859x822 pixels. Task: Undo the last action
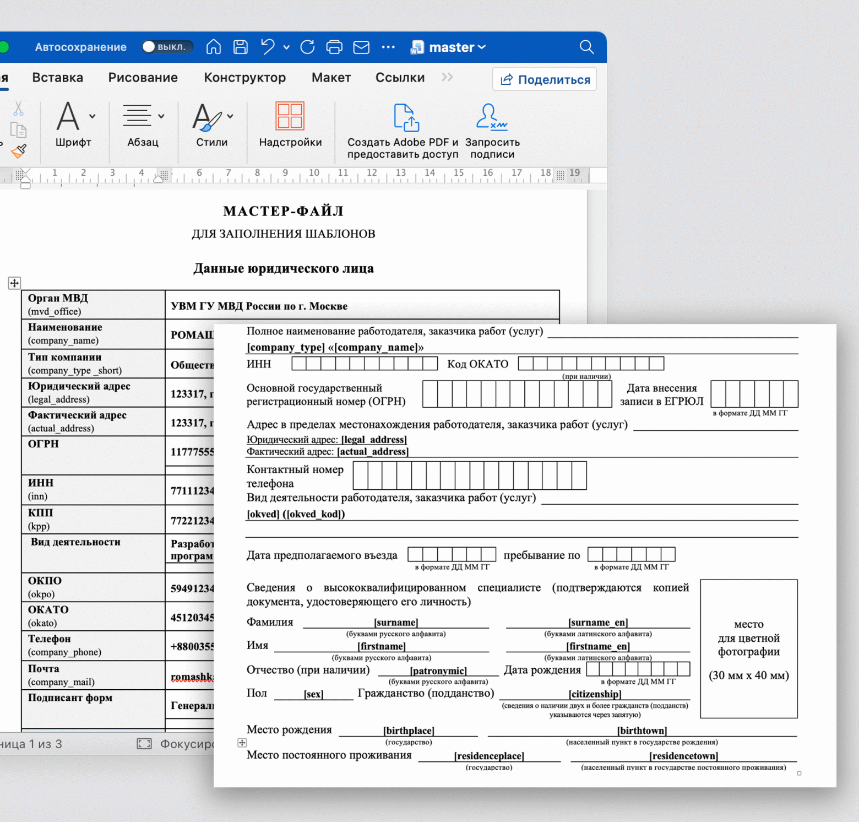click(268, 47)
